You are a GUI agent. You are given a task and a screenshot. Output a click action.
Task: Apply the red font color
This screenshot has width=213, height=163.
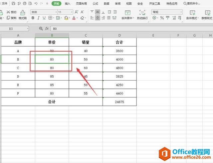[x=74, y=18]
